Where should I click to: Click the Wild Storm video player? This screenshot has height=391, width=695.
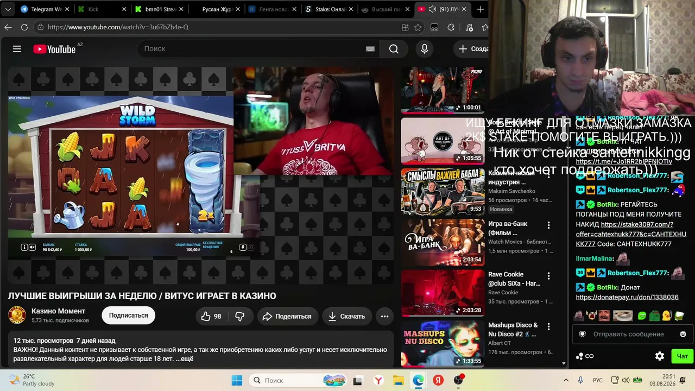201,175
